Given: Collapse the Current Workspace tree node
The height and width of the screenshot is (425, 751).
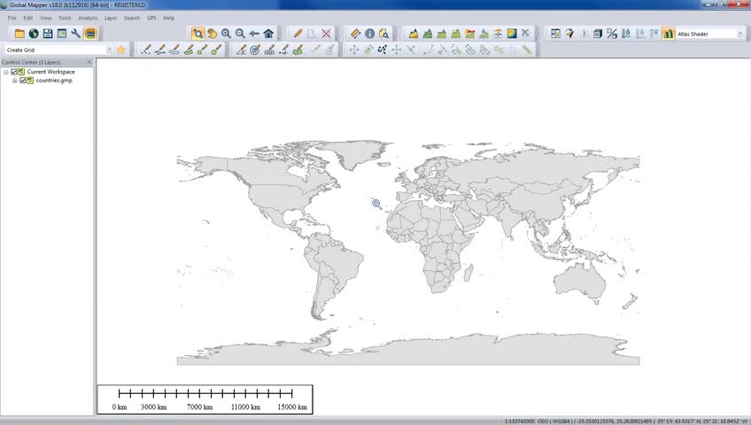Looking at the screenshot, I should (5, 72).
